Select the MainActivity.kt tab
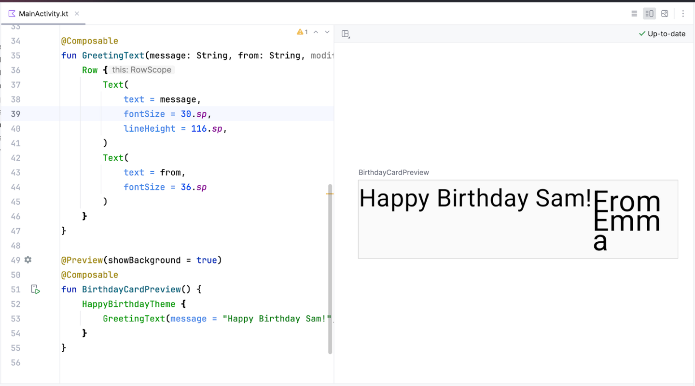This screenshot has width=695, height=386. [43, 14]
